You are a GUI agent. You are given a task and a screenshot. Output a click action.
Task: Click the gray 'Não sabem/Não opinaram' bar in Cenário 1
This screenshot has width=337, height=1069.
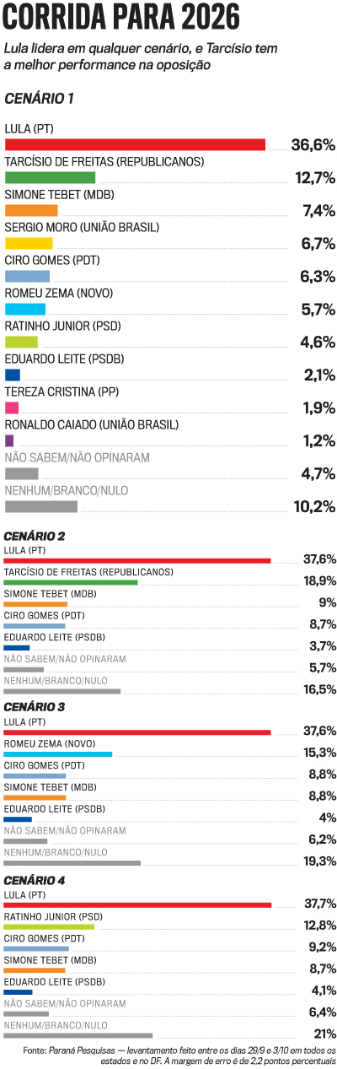(22, 473)
